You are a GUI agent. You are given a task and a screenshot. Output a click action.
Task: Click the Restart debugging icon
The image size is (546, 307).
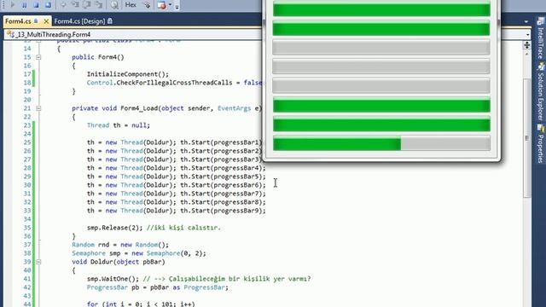pos(48,5)
